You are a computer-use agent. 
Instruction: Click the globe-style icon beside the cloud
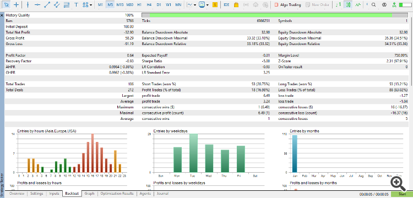click(266, 4)
